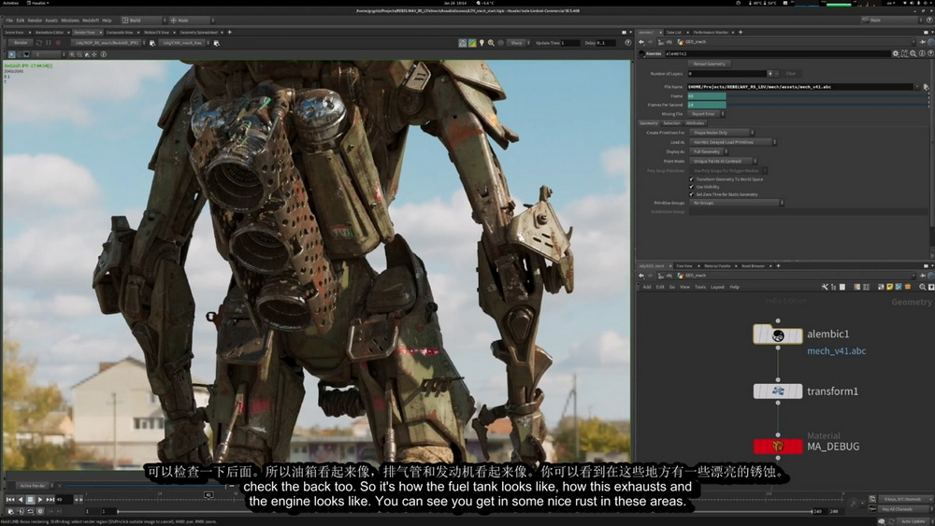Click the parameter pane gear settings icon

tap(895, 53)
